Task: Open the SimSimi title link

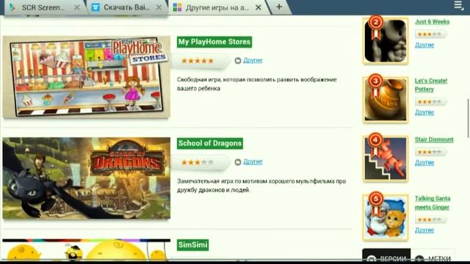Action: click(192, 245)
